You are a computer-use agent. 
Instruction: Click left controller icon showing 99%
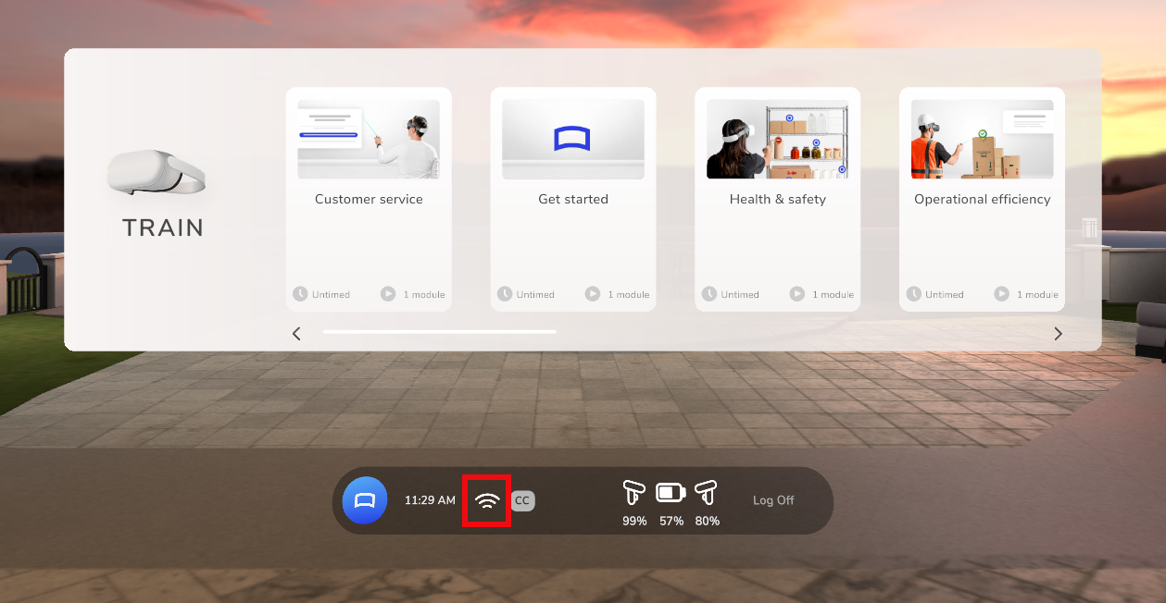click(634, 492)
